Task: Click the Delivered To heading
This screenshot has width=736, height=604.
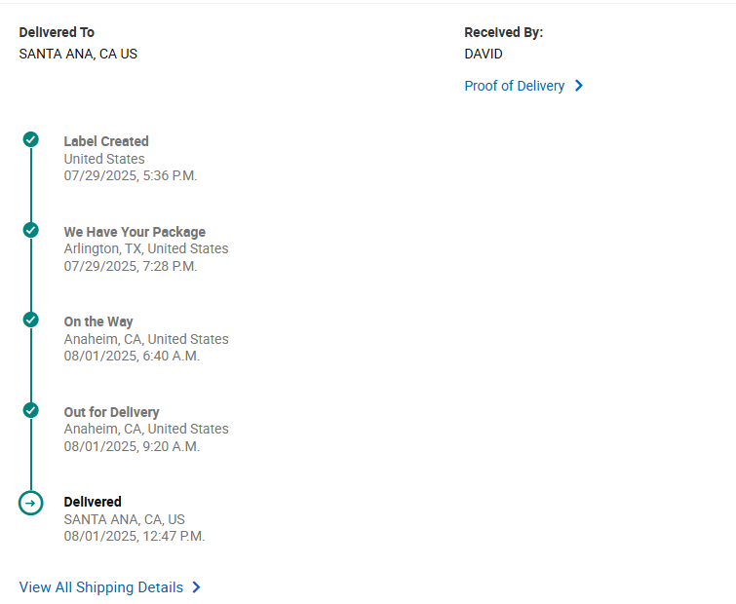Action: [x=57, y=32]
